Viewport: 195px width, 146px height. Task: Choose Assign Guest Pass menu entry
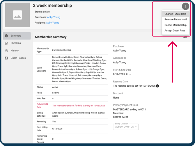pos(175,31)
